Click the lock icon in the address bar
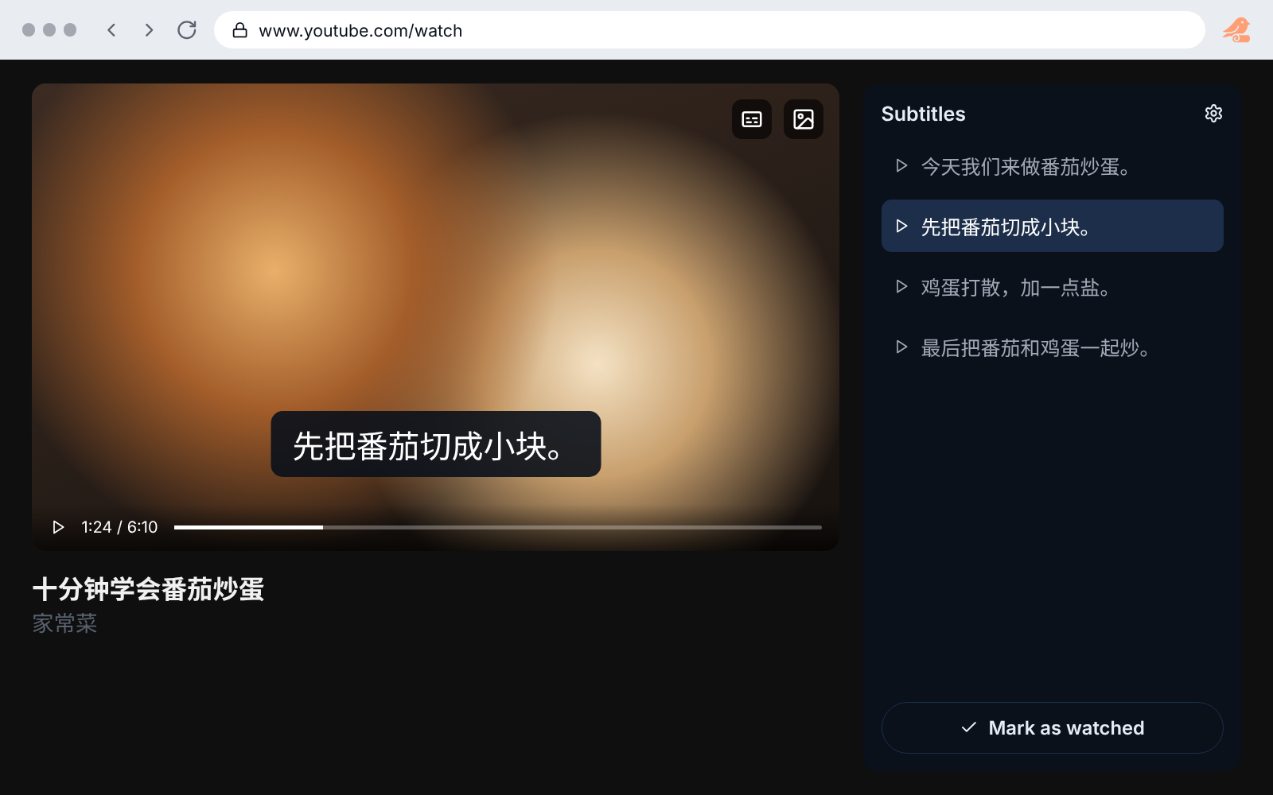The height and width of the screenshot is (795, 1273). [239, 30]
